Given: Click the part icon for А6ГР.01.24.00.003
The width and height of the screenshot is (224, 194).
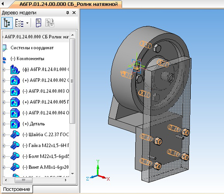Looking at the screenshot, I should coord(15,91).
